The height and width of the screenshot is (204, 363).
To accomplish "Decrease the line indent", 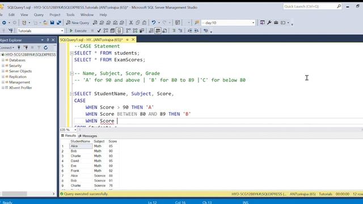I will coord(189,31).
